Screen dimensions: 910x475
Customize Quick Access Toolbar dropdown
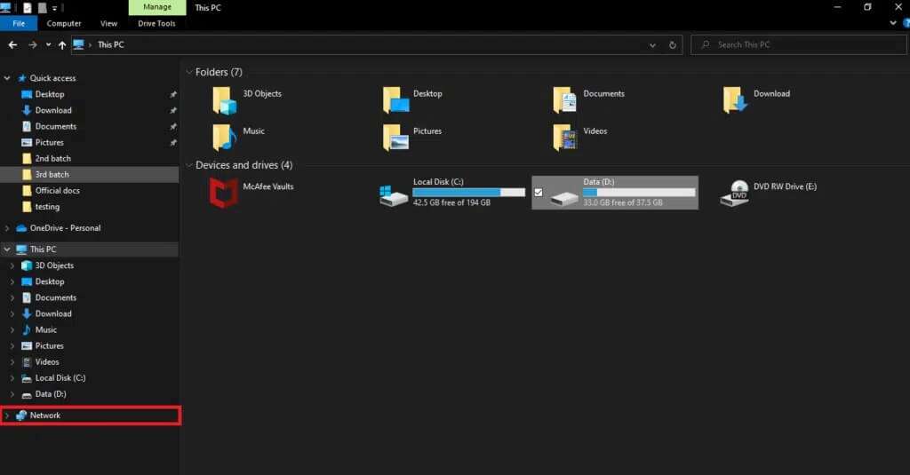point(55,8)
